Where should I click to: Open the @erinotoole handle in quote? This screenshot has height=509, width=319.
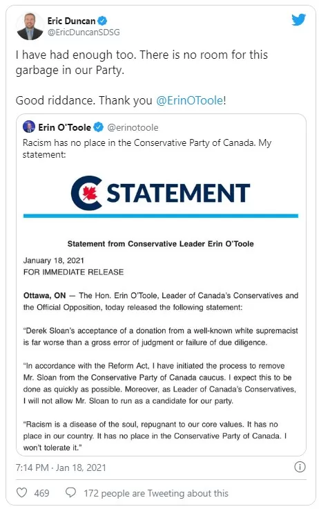pyautogui.click(x=133, y=127)
